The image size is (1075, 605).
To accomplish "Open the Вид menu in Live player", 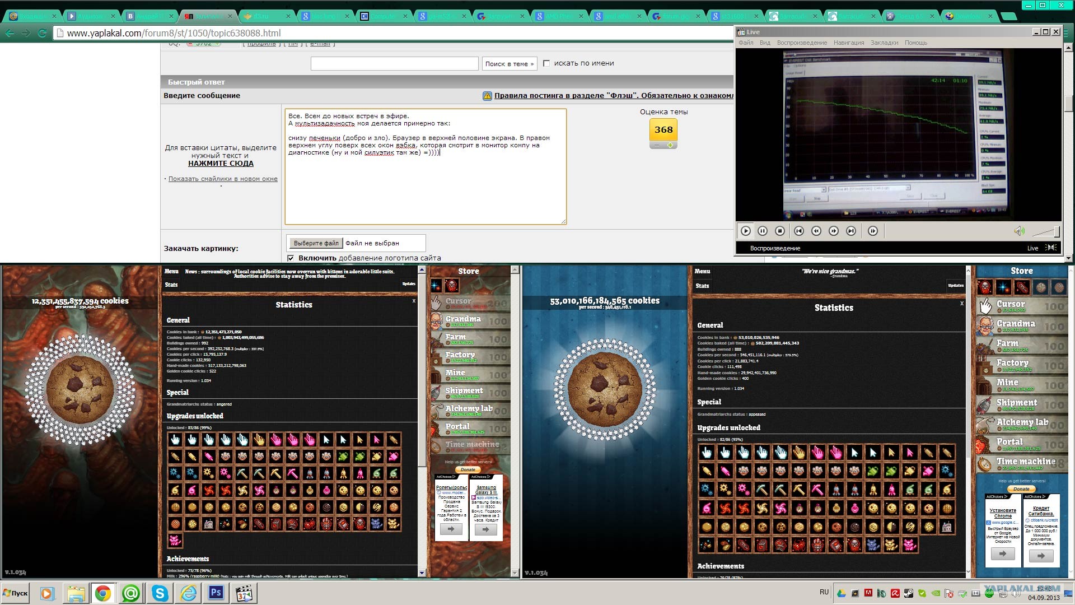I will click(x=765, y=43).
